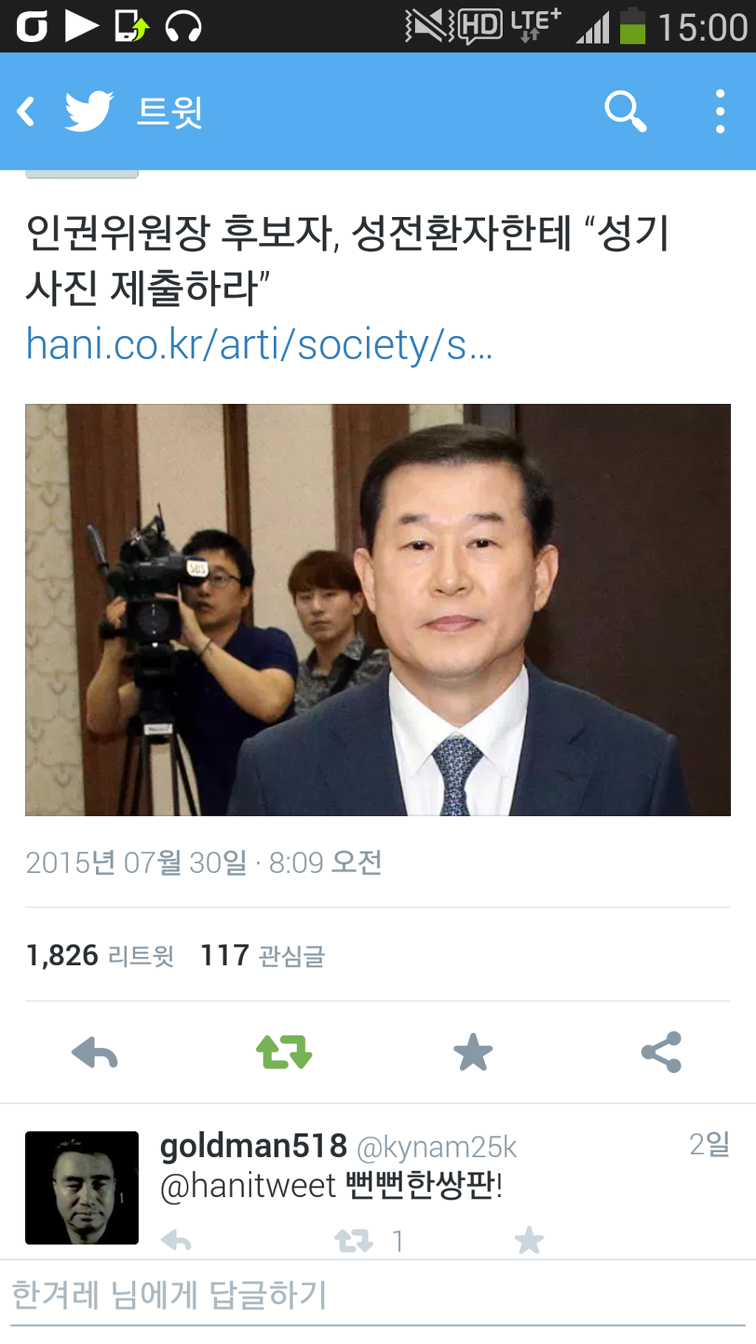This screenshot has width=756, height=1344.
Task: Favorite goldman518's reply with the small star
Action: (529, 1241)
